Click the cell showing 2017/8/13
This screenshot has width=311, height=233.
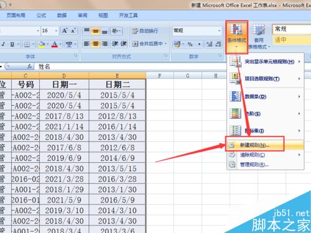[x=64, y=116]
